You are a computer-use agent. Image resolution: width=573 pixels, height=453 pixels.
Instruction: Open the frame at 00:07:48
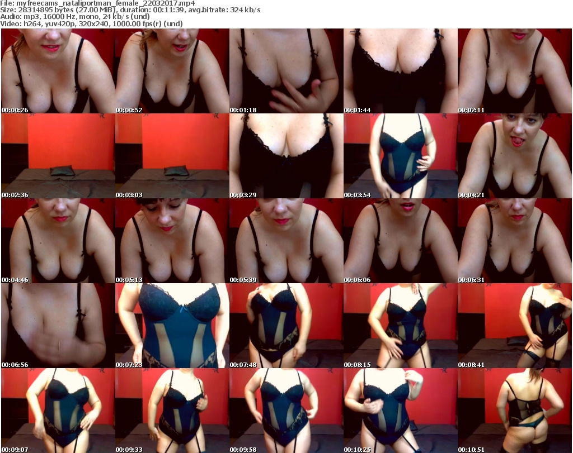pos(286,326)
